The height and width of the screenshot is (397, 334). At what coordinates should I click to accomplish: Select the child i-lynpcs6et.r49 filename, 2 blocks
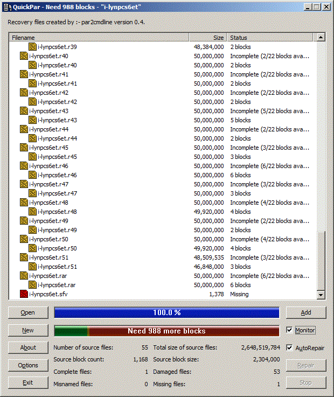click(57, 230)
